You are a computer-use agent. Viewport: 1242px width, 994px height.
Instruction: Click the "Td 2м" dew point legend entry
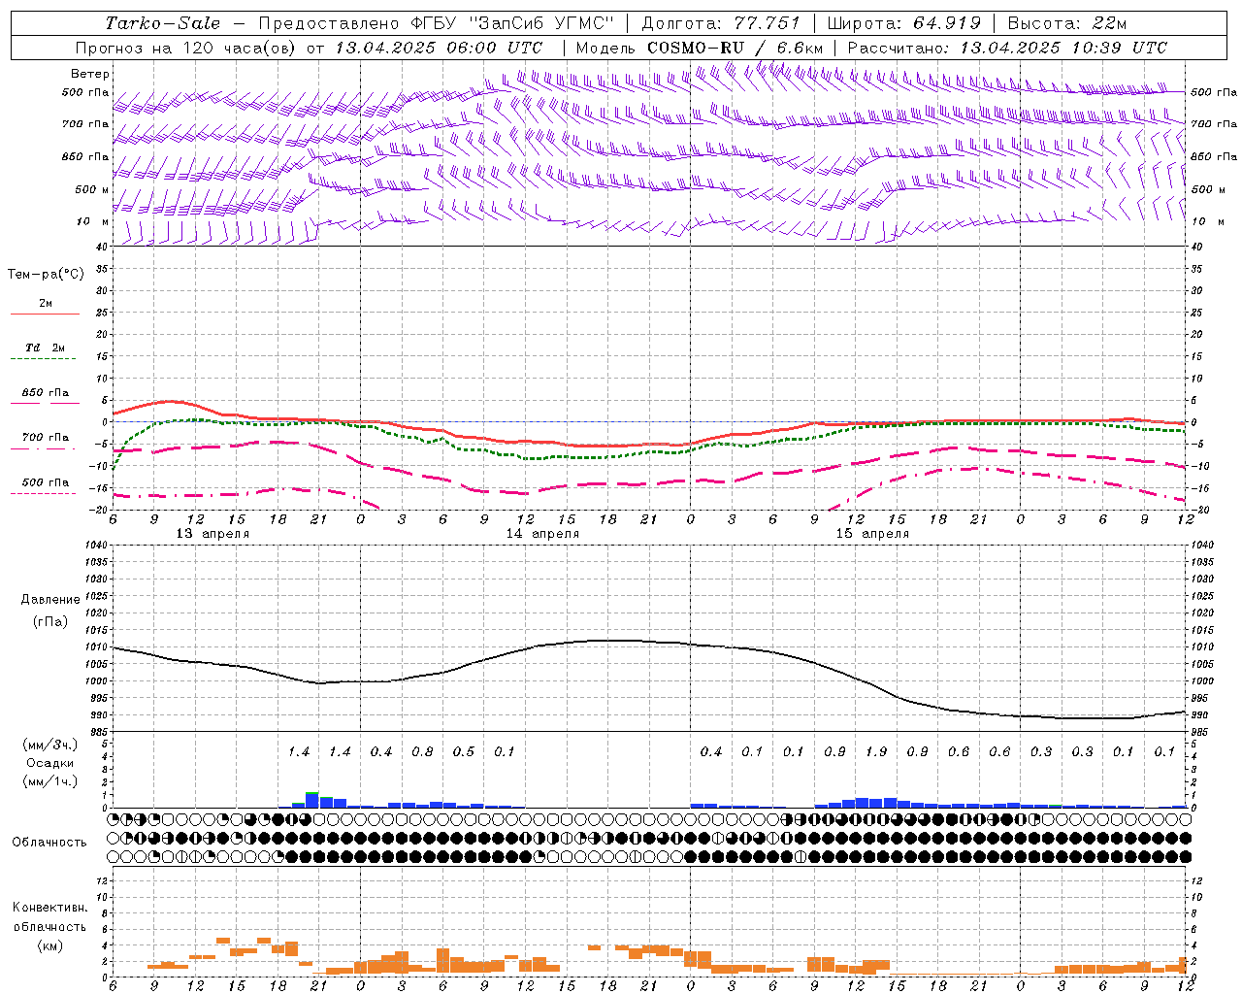pyautogui.click(x=46, y=348)
